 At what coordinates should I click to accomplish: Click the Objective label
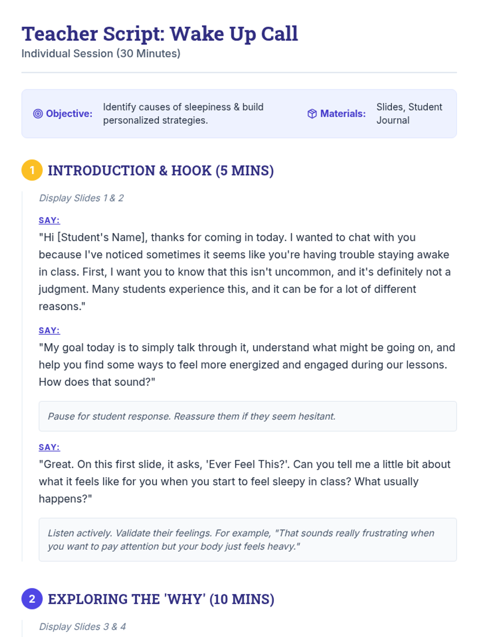point(69,114)
